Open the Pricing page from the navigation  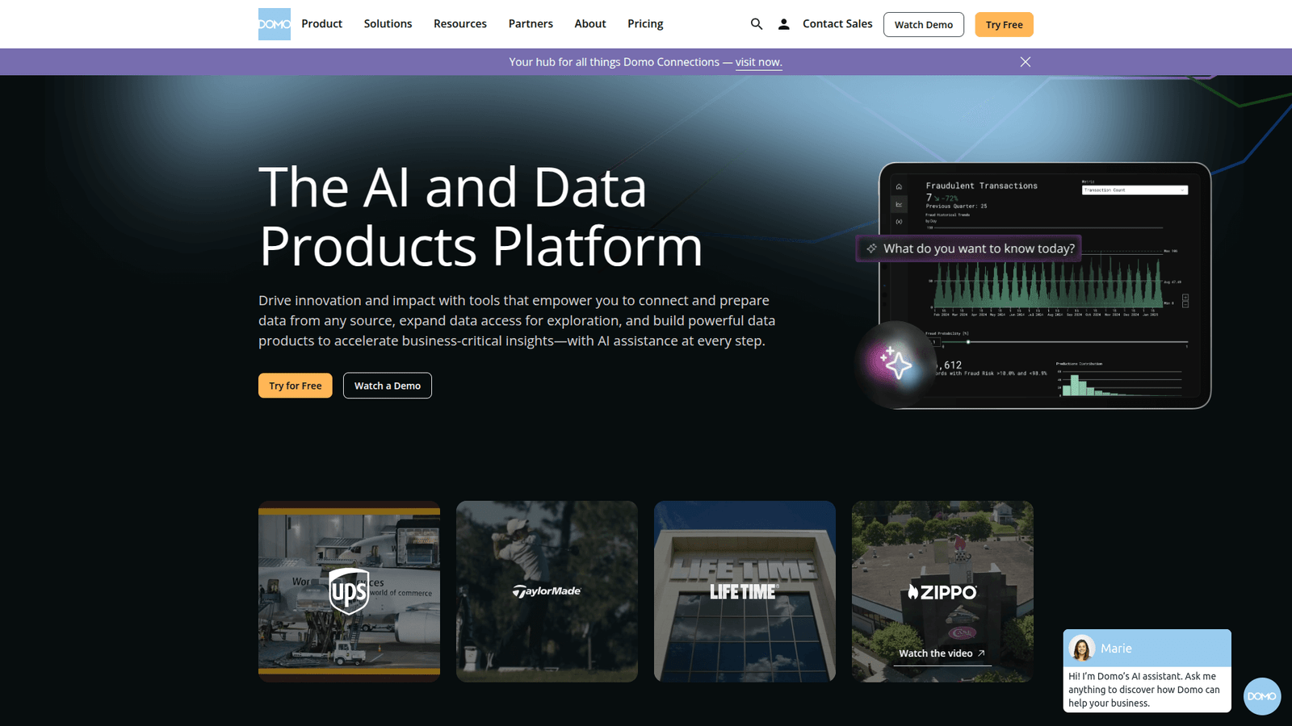click(x=644, y=23)
